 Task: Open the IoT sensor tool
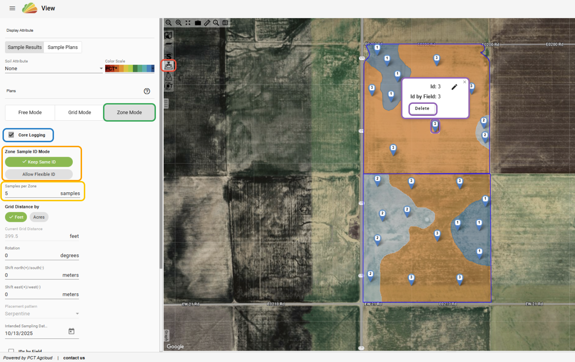click(x=168, y=86)
